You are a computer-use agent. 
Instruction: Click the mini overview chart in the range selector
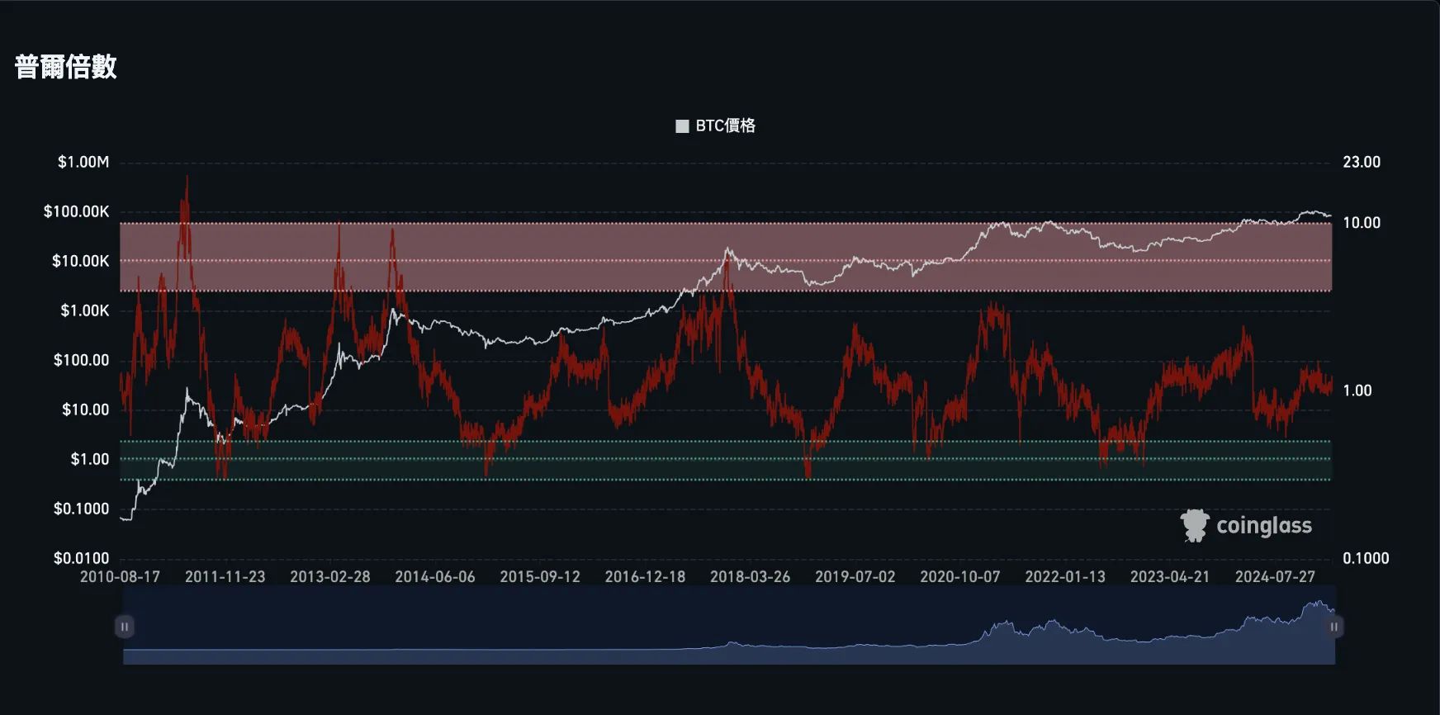[x=727, y=636]
